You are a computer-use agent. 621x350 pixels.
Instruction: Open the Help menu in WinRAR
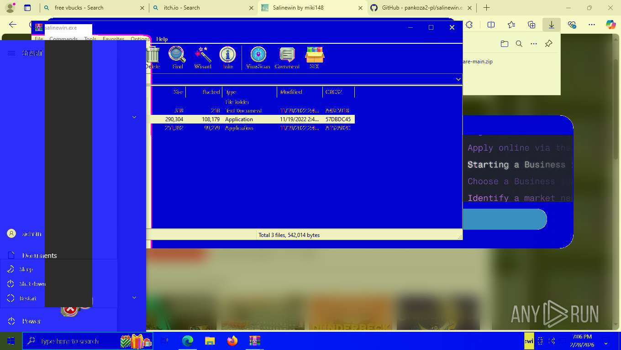tap(162, 39)
